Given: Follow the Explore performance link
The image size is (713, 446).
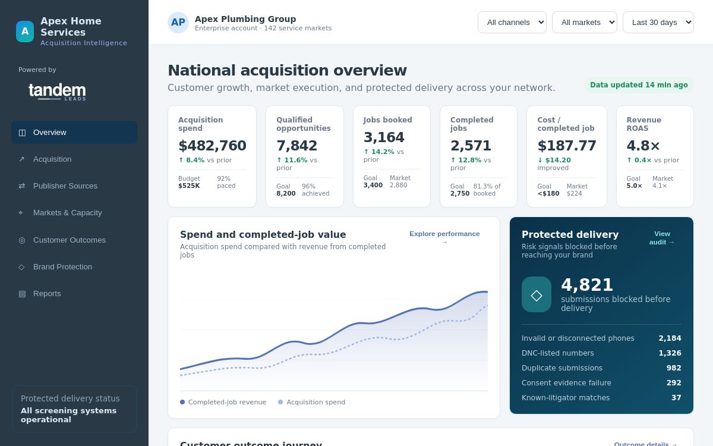Looking at the screenshot, I should tap(444, 237).
